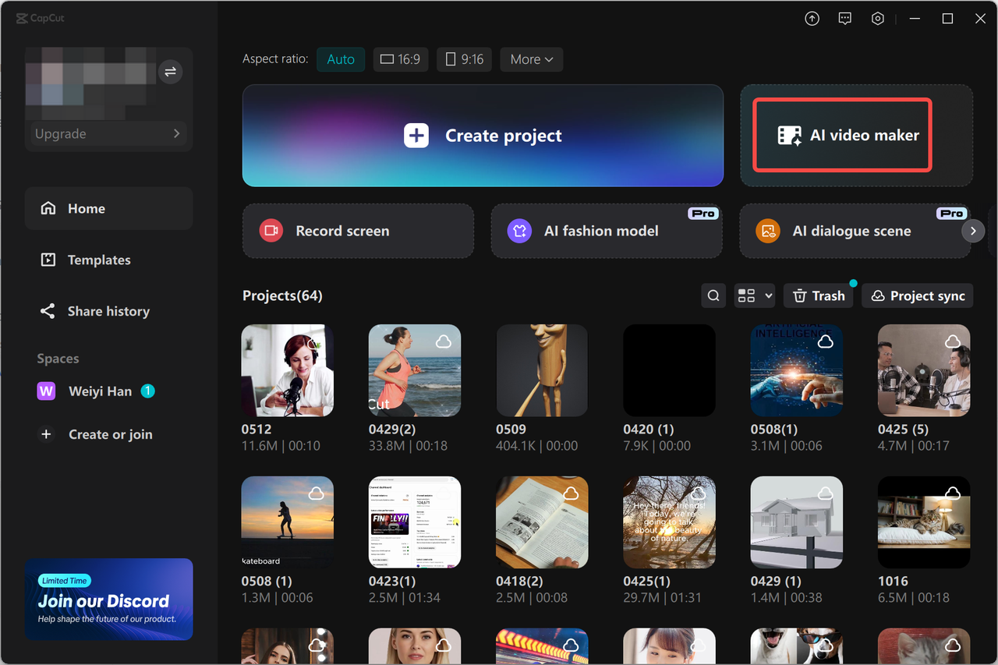
Task: Click the Spaces section label
Action: point(58,359)
